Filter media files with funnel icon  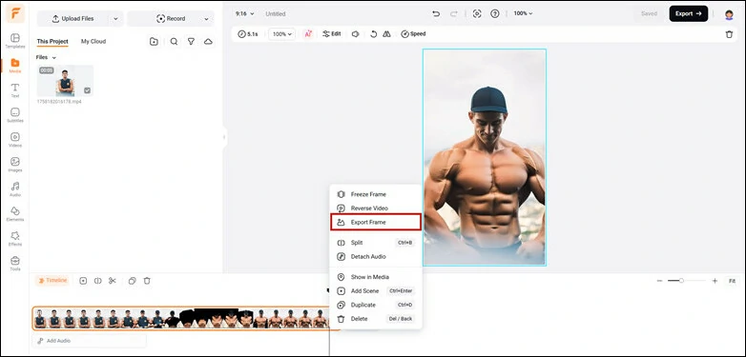(x=191, y=41)
